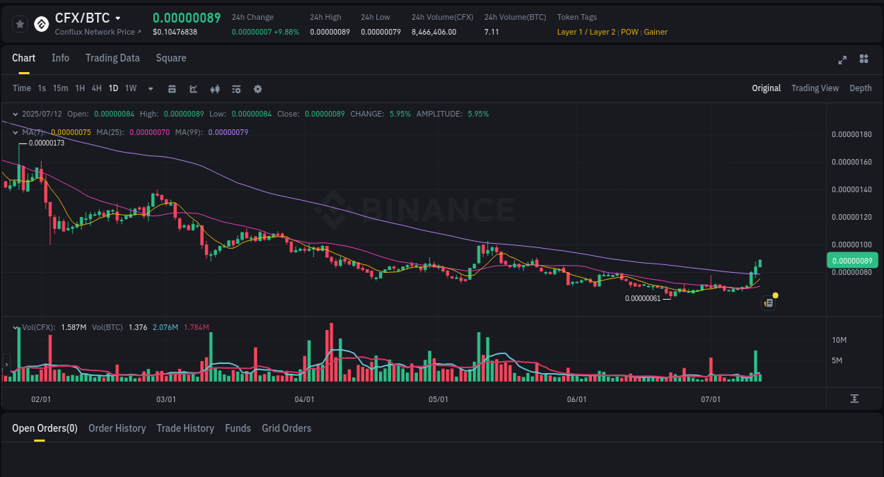The width and height of the screenshot is (884, 477).
Task: Open the additional timeframes dropdown arrow
Action: pos(149,88)
